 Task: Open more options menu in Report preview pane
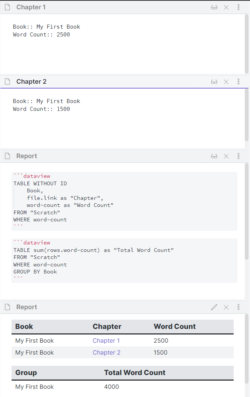coord(238,307)
